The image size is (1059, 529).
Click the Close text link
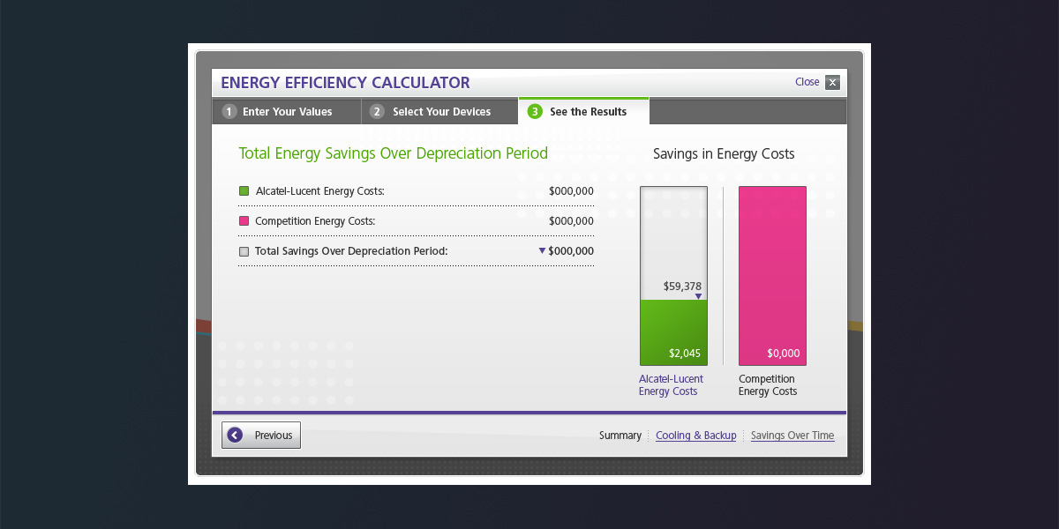point(807,82)
